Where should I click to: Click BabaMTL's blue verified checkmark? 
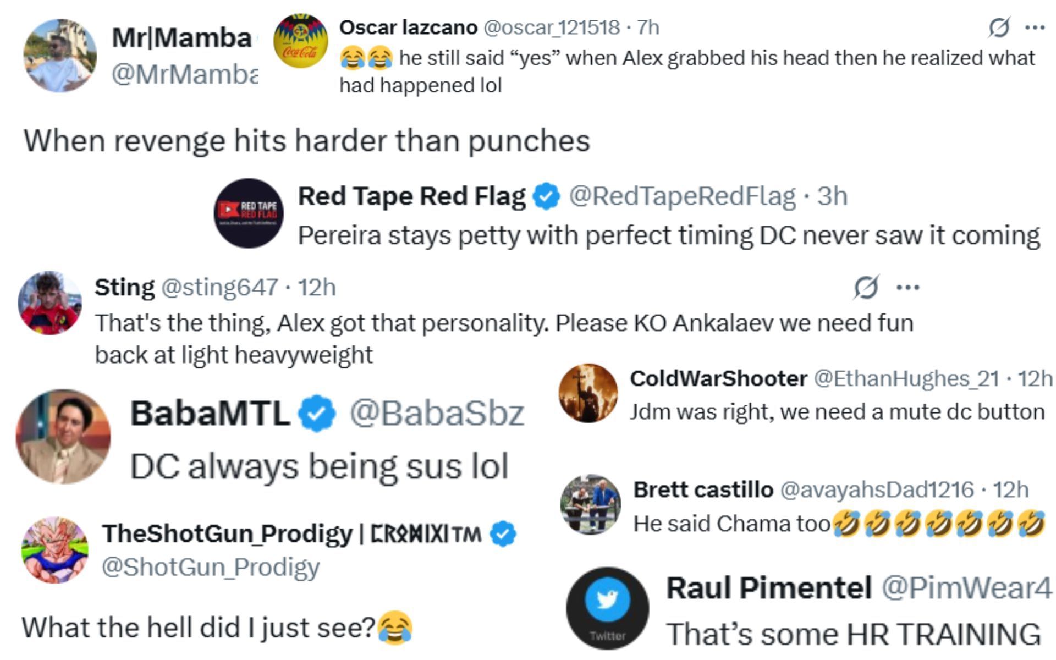(x=316, y=413)
